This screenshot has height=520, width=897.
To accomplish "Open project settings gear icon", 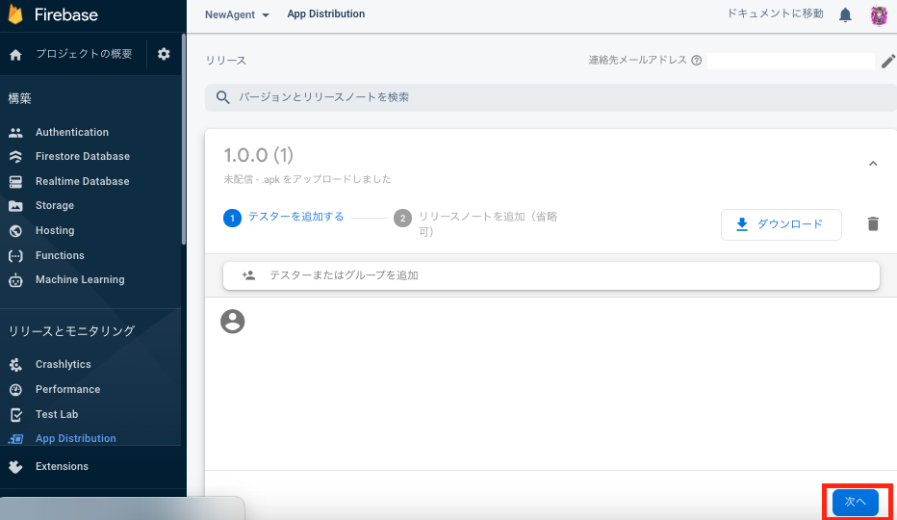I will tap(164, 54).
